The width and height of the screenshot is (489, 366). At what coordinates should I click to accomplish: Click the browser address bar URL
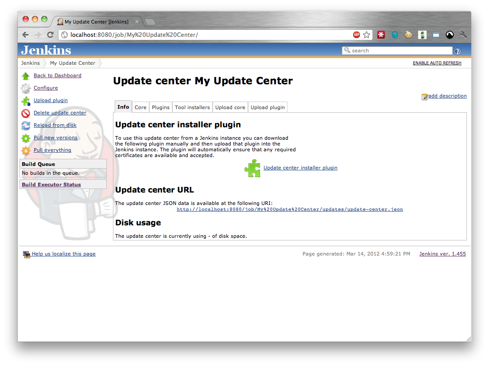134,35
